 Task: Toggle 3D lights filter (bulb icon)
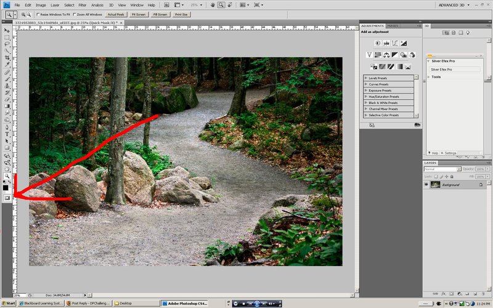(x=468, y=33)
